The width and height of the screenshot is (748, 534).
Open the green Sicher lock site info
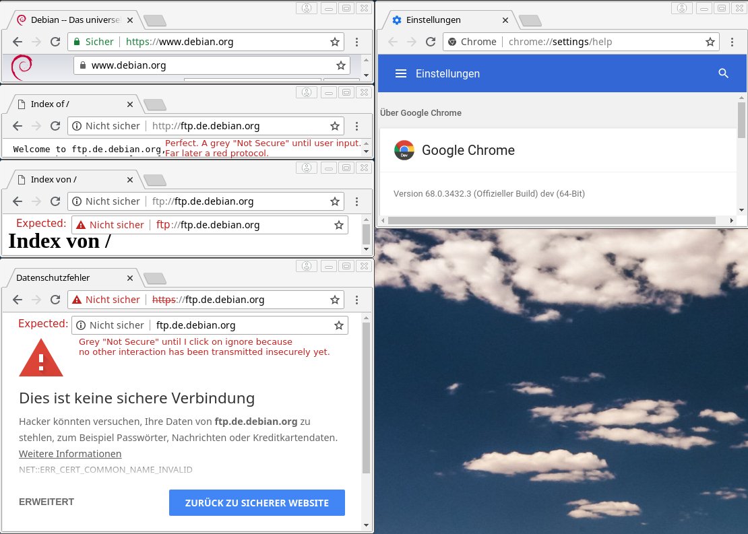[94, 42]
